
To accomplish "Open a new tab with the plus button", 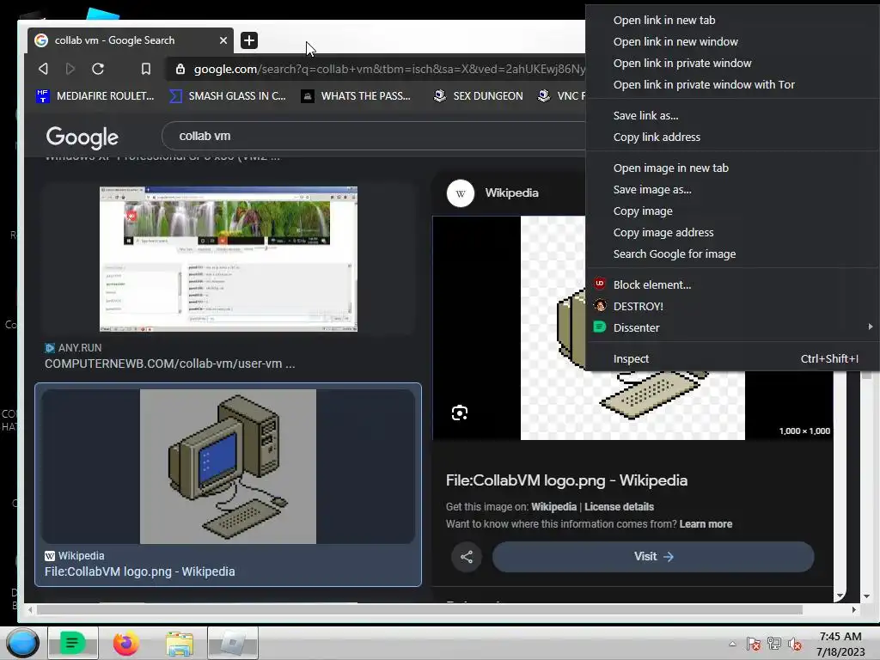I will (249, 40).
